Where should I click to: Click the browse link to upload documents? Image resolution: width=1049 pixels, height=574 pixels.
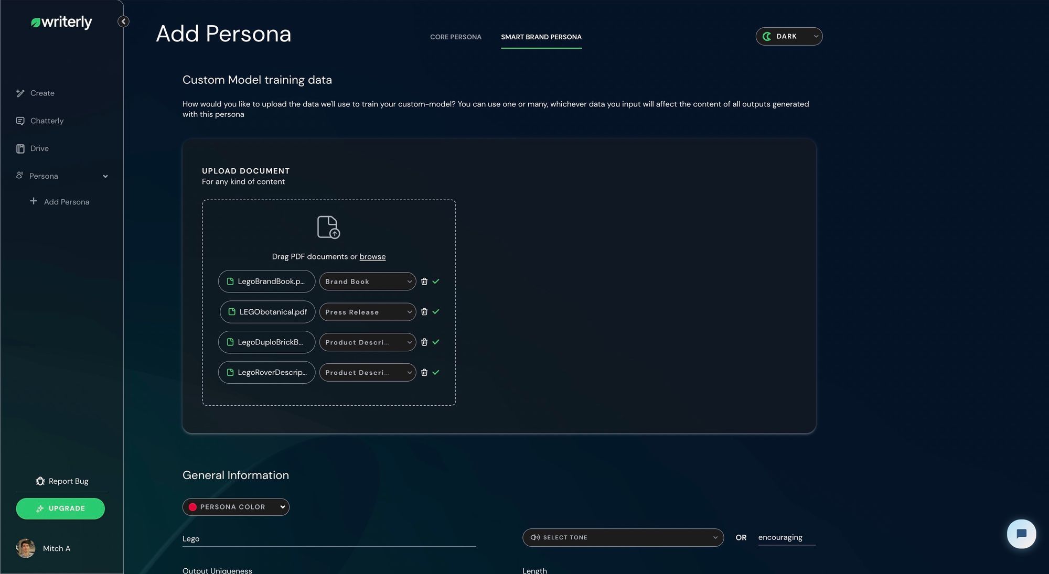[x=372, y=256]
